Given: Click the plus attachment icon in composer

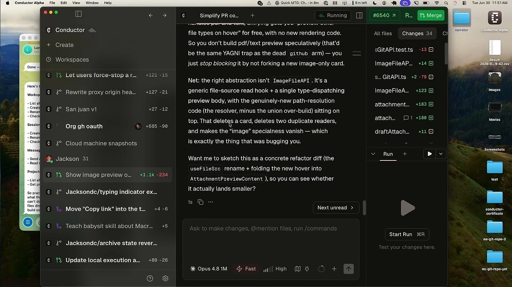Looking at the screenshot, I should (x=334, y=269).
